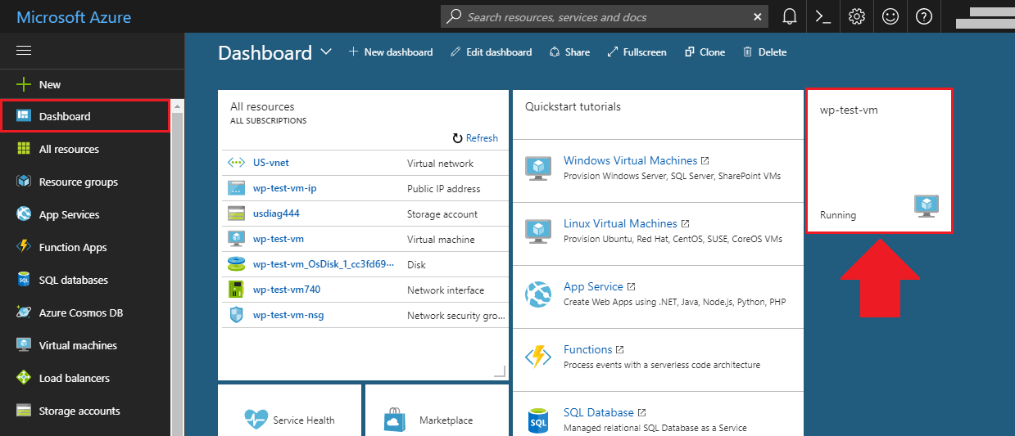Click the Storage accounts sidebar icon
This screenshot has height=436, width=1015.
point(24,411)
